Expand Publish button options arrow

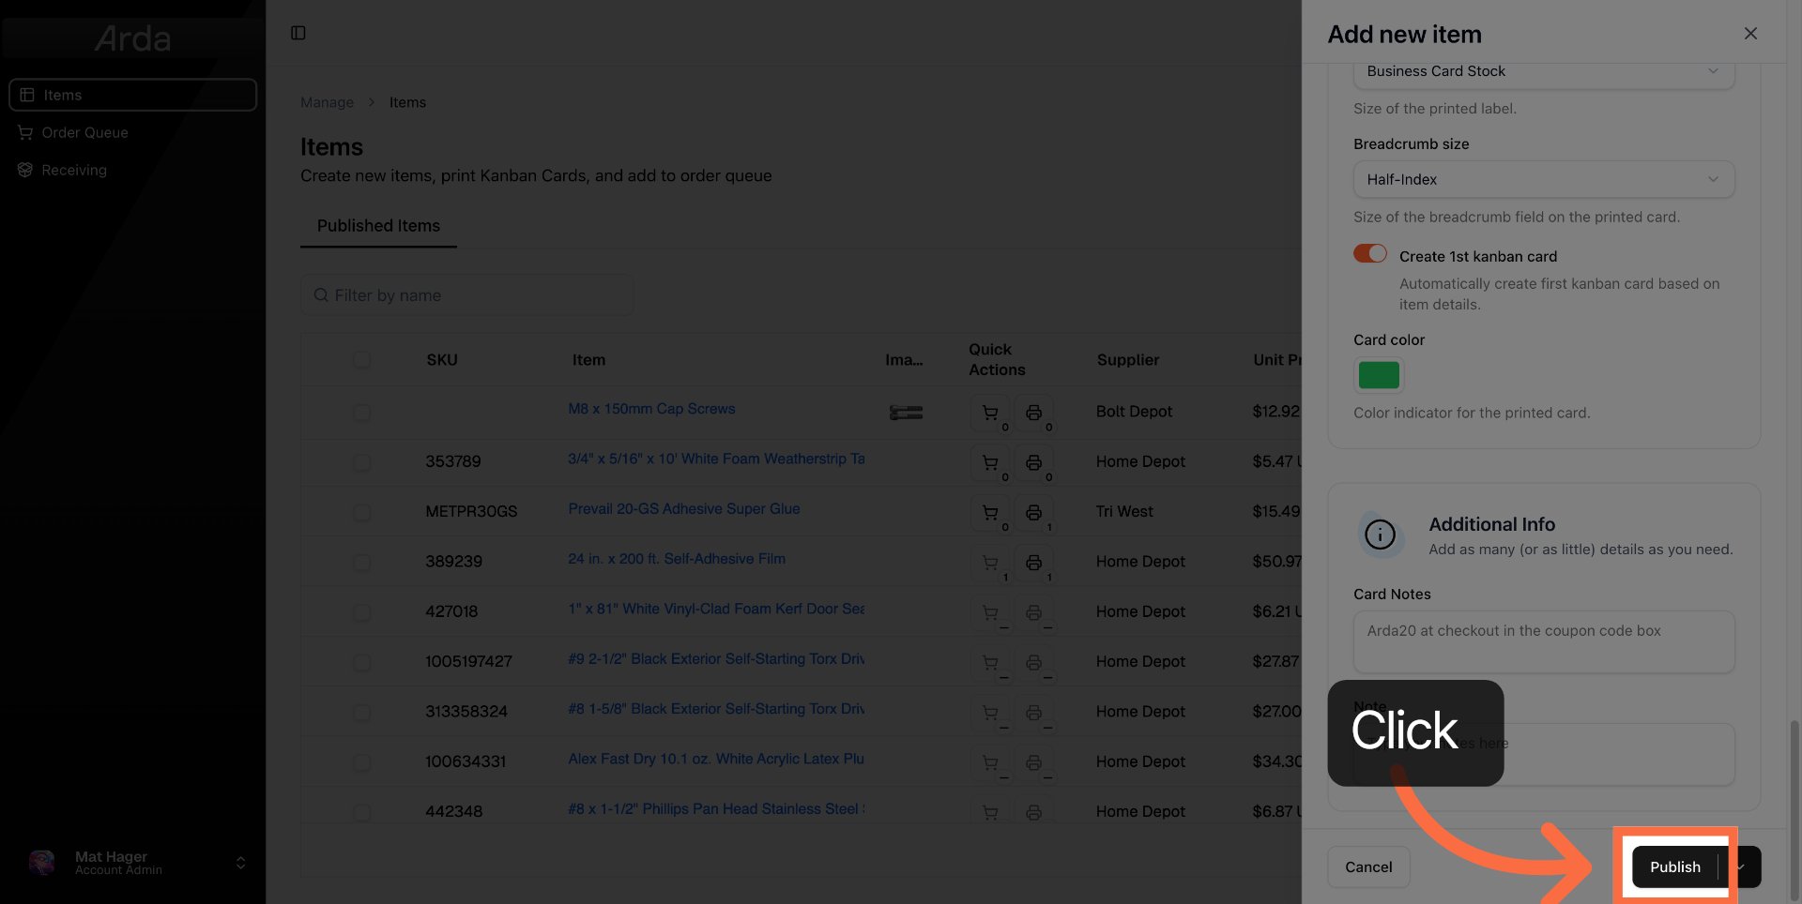pyautogui.click(x=1741, y=866)
